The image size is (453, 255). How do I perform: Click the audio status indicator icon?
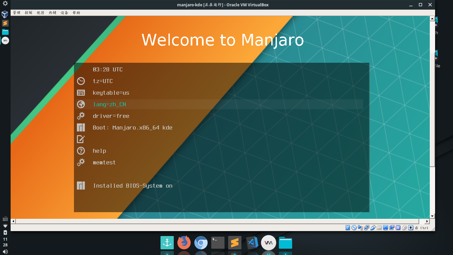360,228
